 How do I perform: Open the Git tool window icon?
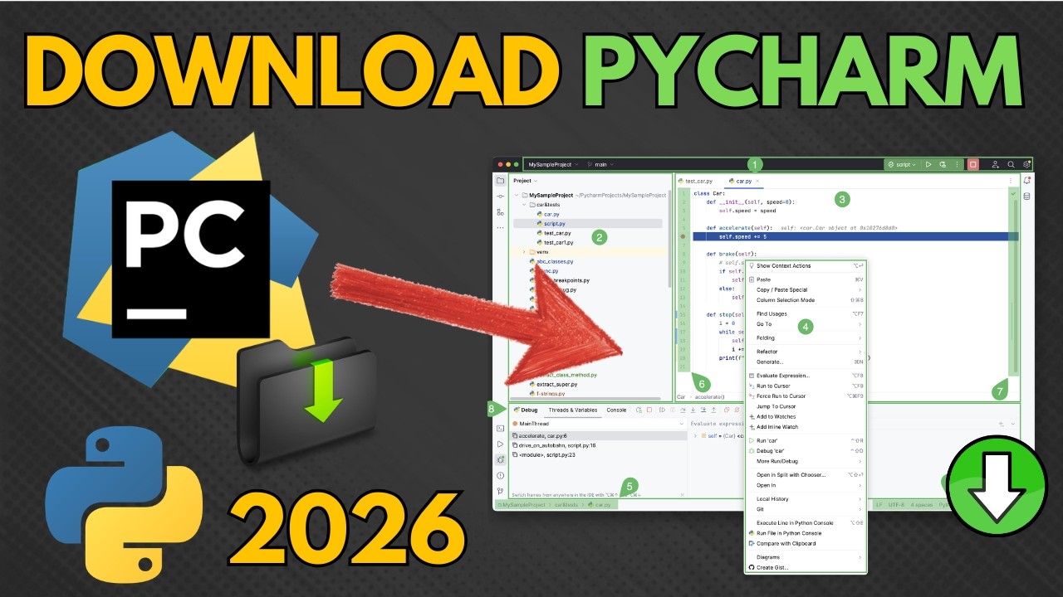500,491
